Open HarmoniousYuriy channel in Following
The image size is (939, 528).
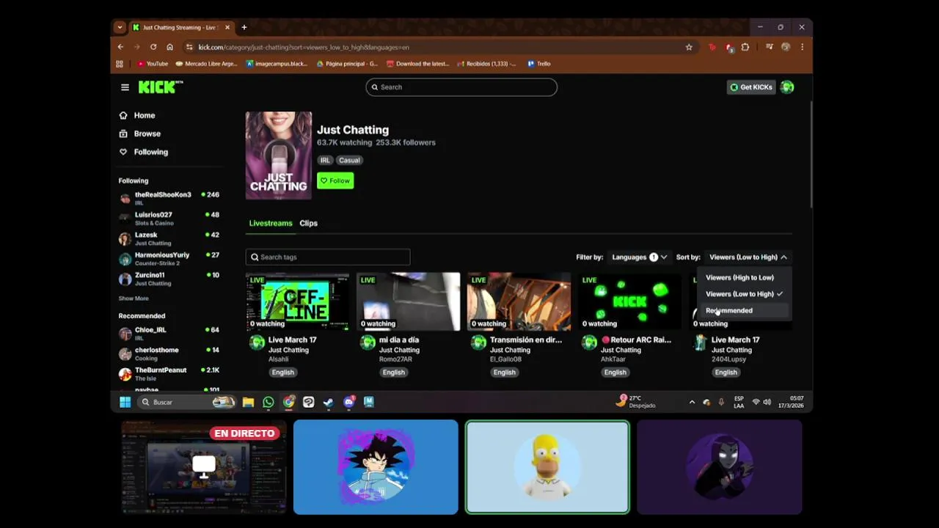169,259
